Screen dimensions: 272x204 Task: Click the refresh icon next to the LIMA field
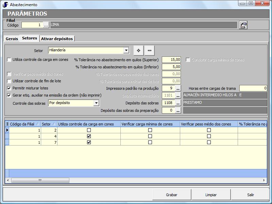[243, 25]
